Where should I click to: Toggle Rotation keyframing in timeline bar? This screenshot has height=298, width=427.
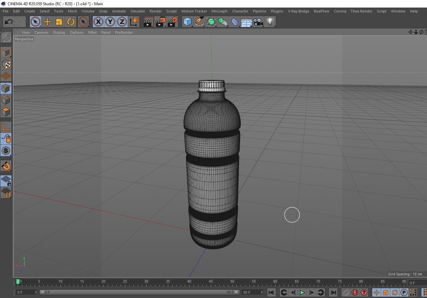tap(395, 292)
